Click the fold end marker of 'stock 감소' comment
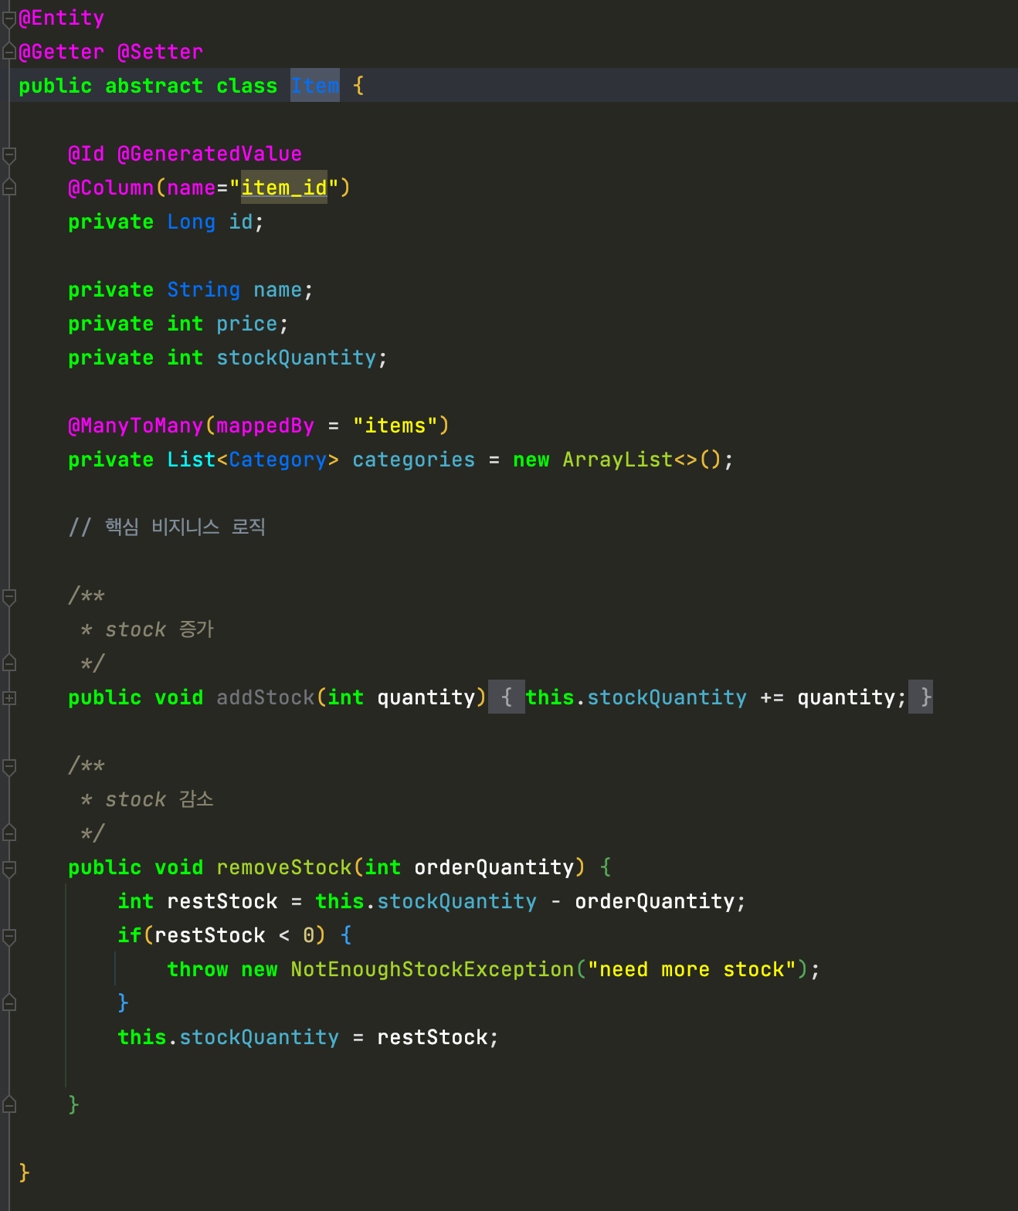Viewport: 1018px width, 1211px height. (x=9, y=833)
